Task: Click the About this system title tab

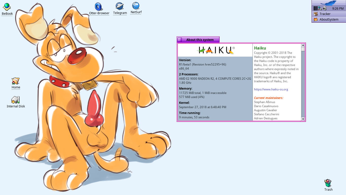Action: click(200, 40)
